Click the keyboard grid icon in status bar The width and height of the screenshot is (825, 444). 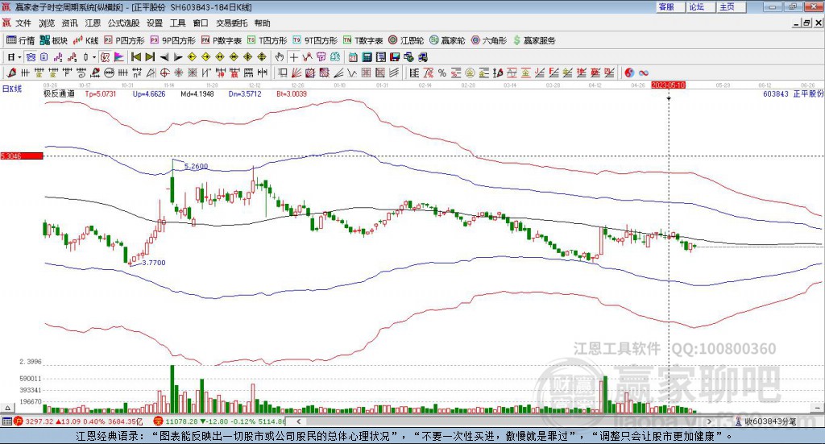[6, 421]
